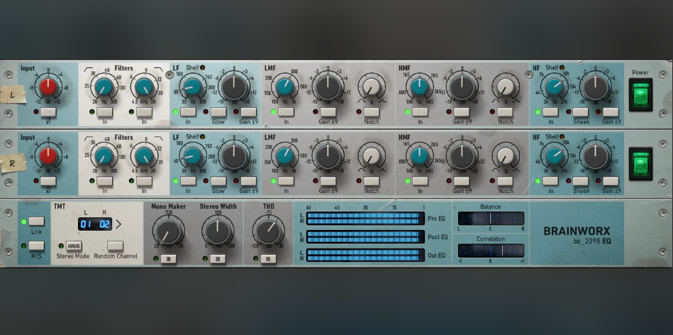Toggle the M/S mode button
The width and height of the screenshot is (673, 335).
tap(36, 246)
